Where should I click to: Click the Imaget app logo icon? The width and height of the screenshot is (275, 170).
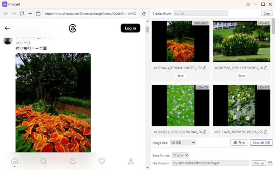point(5,4)
